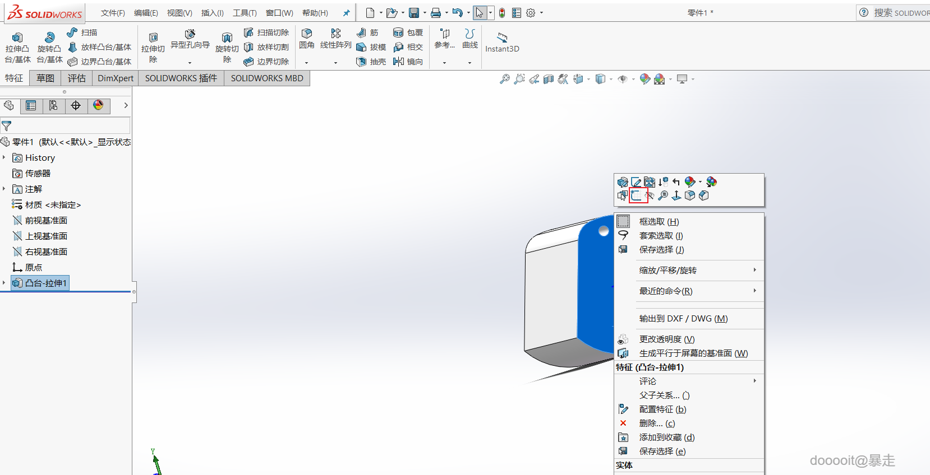The width and height of the screenshot is (930, 475).
Task: Open the 异型孔向导 hole wizard
Action: (190, 39)
